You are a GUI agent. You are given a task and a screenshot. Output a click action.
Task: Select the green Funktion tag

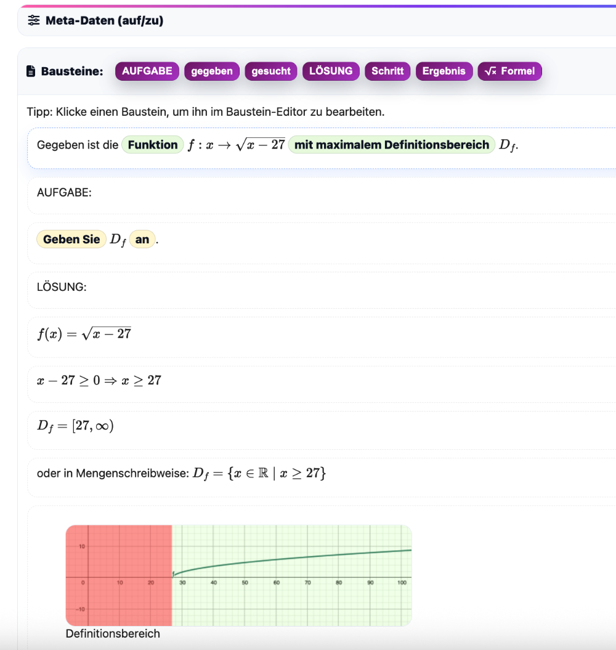(153, 145)
